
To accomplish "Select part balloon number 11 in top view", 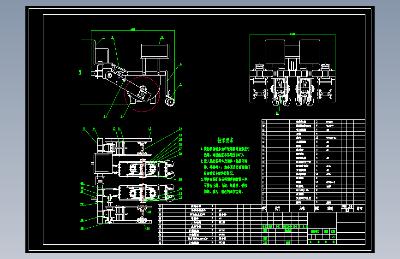I will [119, 129].
